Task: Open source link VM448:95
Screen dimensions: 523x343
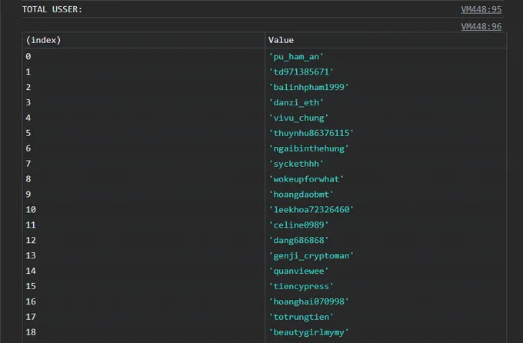Action: 481,9
